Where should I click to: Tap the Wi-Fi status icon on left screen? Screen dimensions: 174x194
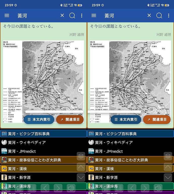tap(76, 5)
